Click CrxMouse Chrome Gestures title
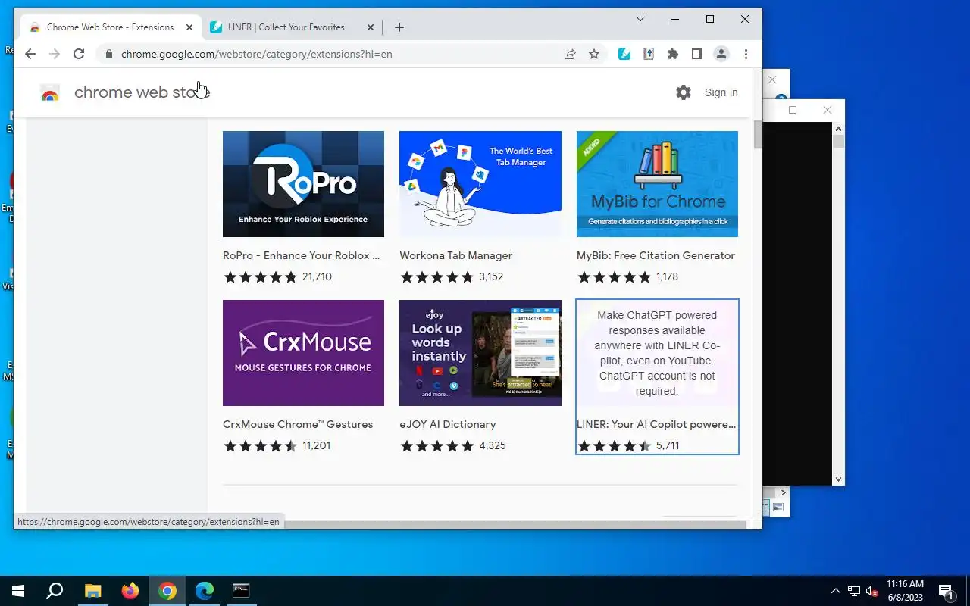 click(298, 424)
